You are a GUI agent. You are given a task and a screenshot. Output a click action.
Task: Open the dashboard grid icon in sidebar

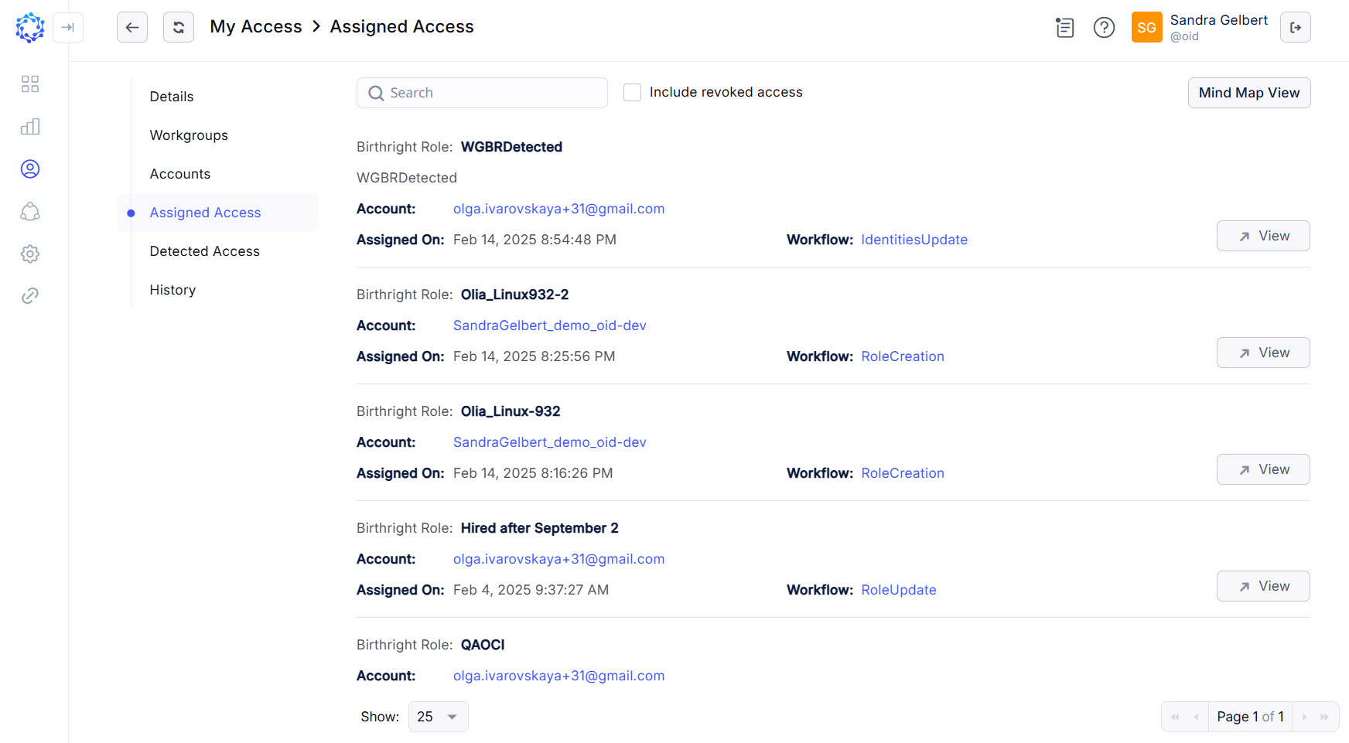[x=30, y=84]
